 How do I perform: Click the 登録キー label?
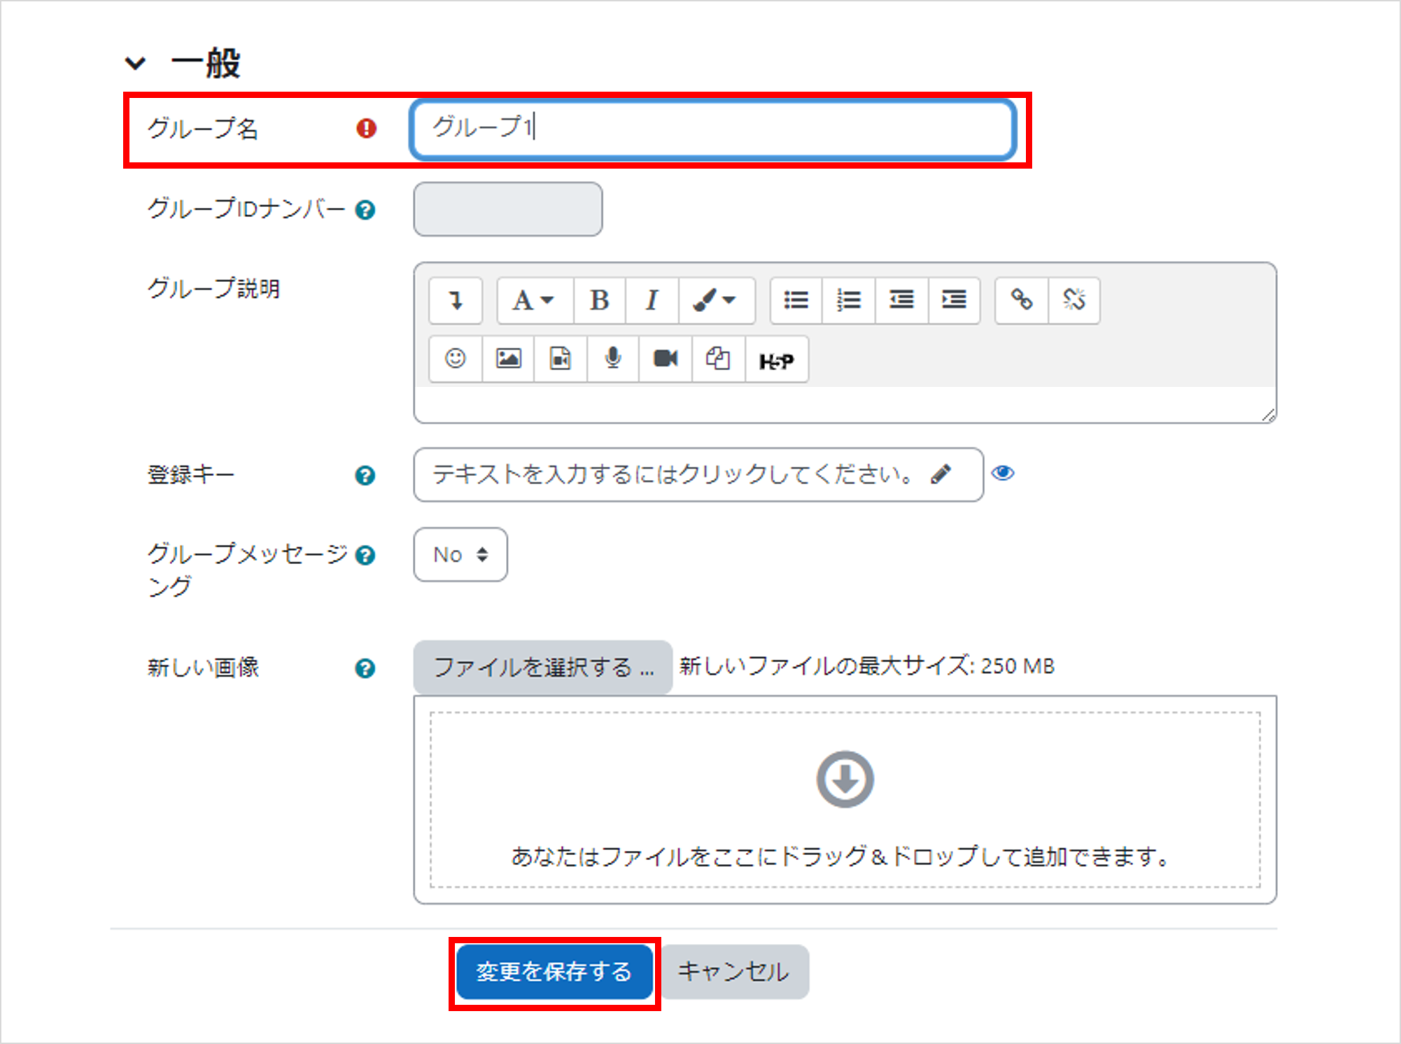pos(190,475)
